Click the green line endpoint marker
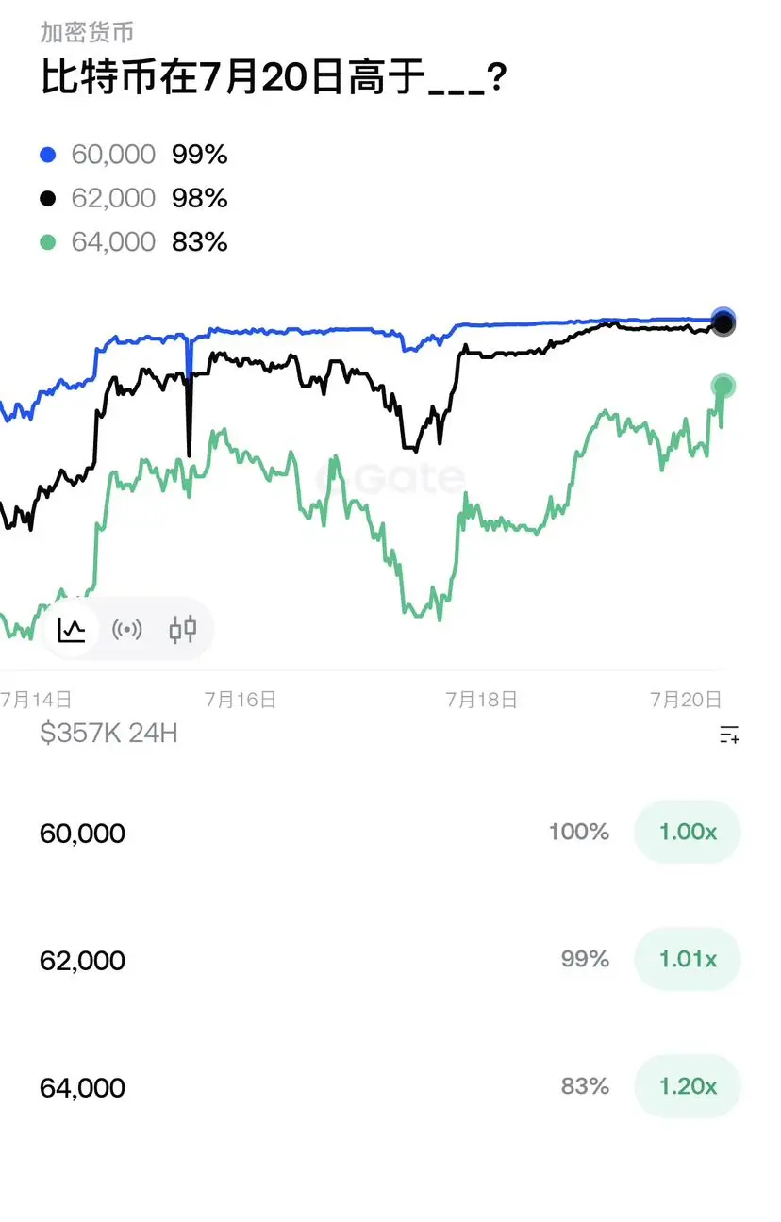 [x=723, y=386]
